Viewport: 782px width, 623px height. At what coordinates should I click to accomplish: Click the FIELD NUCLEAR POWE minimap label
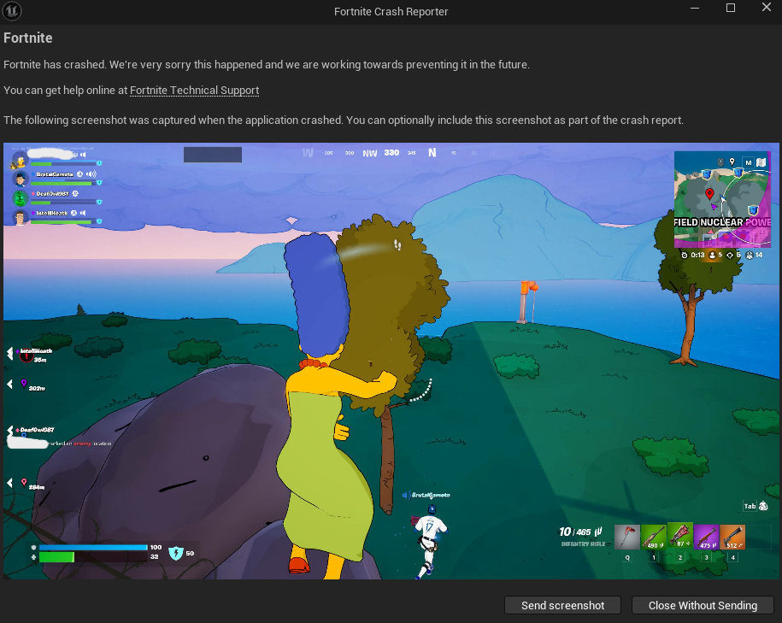pyautogui.click(x=722, y=222)
